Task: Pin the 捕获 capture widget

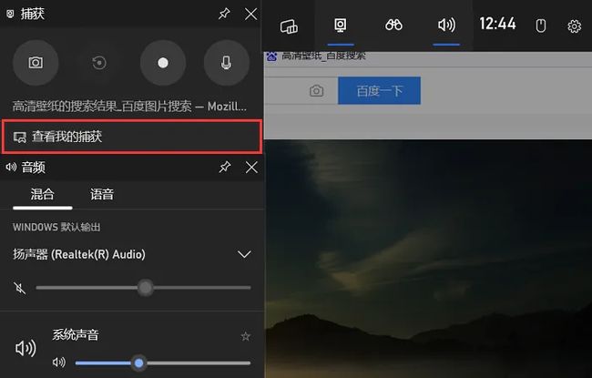Action: 224,14
